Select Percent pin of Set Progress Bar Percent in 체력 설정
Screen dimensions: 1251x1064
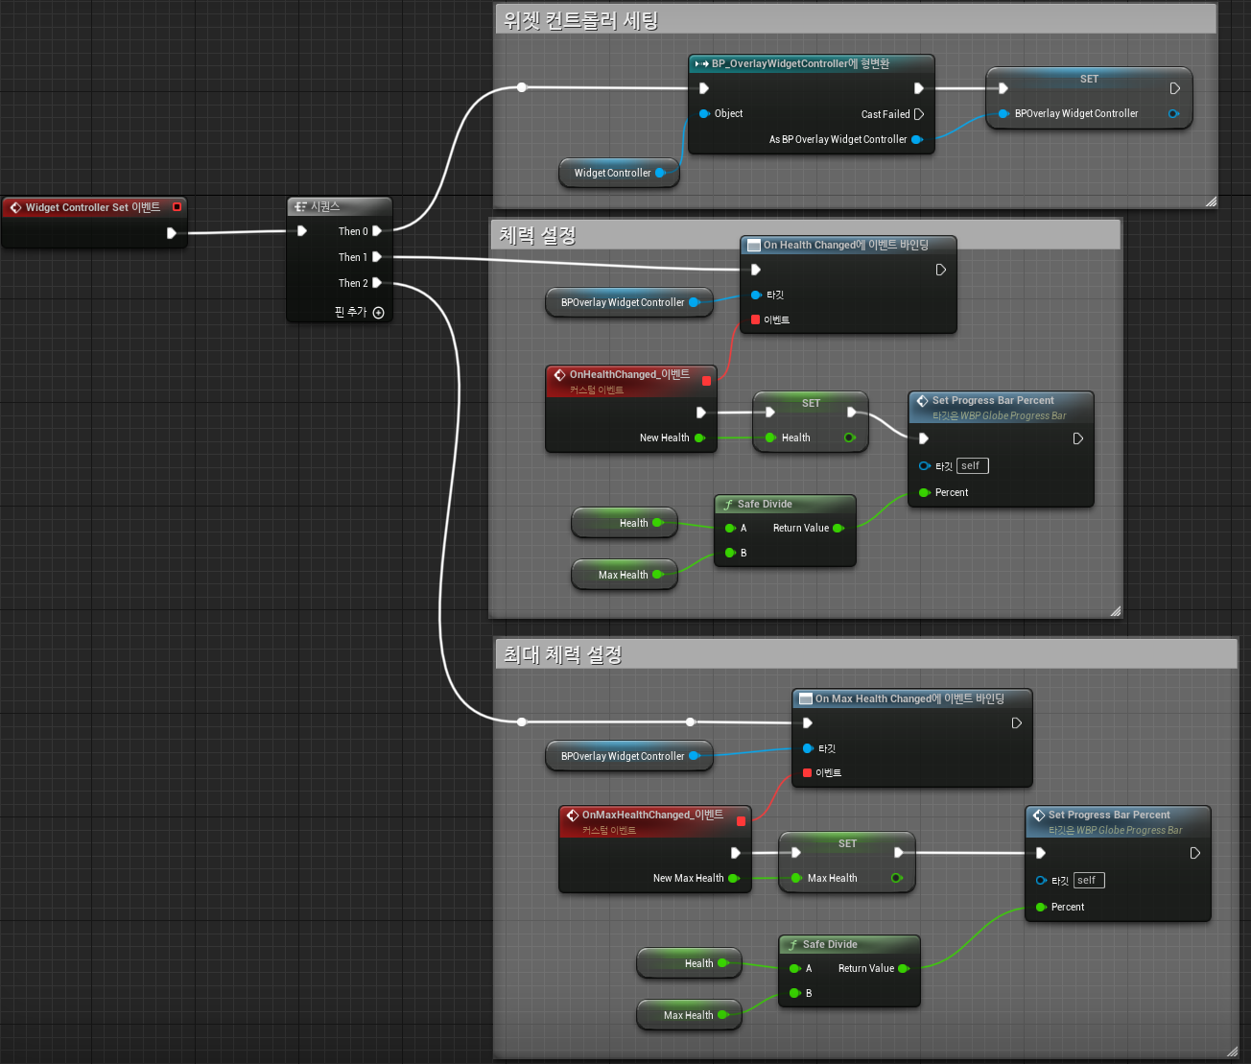click(x=925, y=492)
